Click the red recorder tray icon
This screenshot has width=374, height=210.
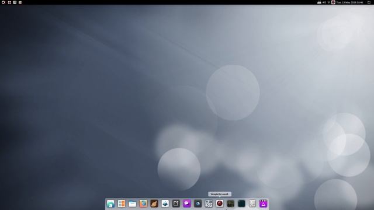333,2
